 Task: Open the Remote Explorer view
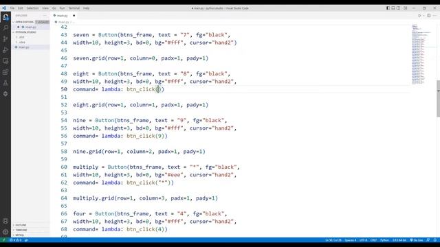pos(5,61)
